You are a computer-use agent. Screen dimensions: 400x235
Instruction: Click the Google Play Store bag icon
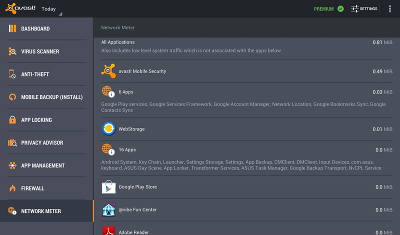pos(108,186)
